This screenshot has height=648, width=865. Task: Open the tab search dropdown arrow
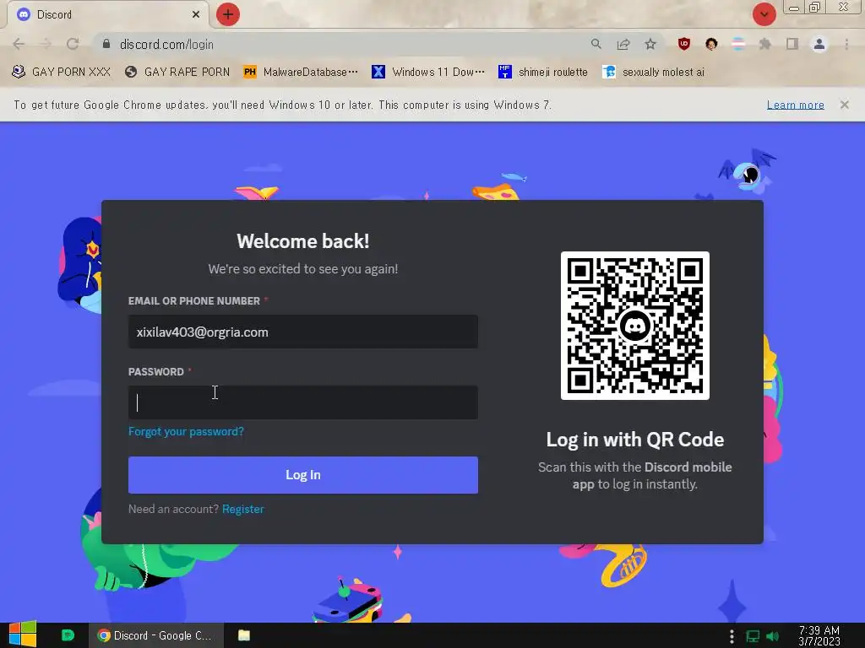pyautogui.click(x=764, y=14)
